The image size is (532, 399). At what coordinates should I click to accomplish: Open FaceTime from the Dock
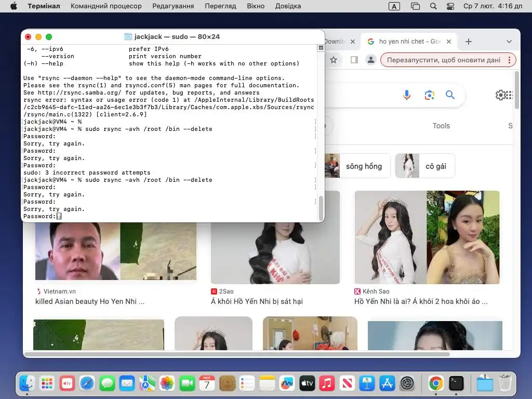pos(187,383)
